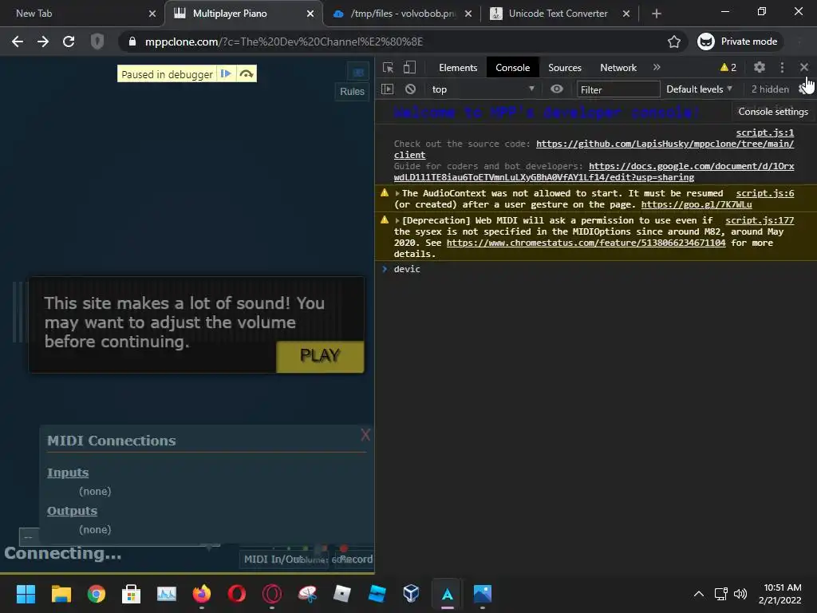The width and height of the screenshot is (817, 613).
Task: Focus the console Filter field
Action: click(618, 89)
